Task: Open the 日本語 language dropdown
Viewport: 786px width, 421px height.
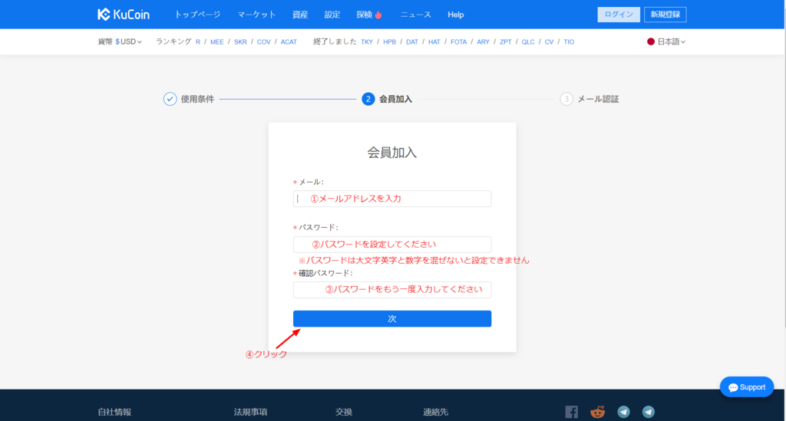Action: pyautogui.click(x=666, y=42)
